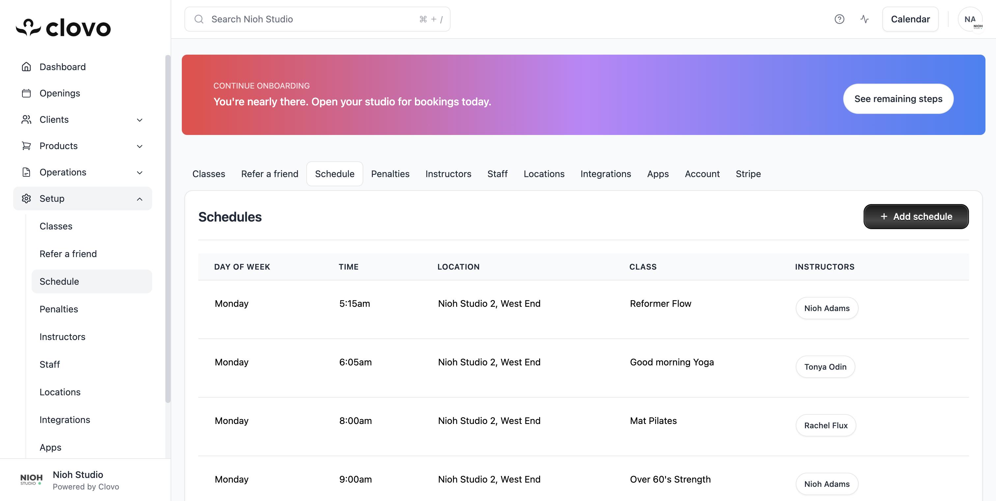Viewport: 996px width, 501px height.
Task: Click the Tonya Odin instructor chip
Action: coord(825,367)
